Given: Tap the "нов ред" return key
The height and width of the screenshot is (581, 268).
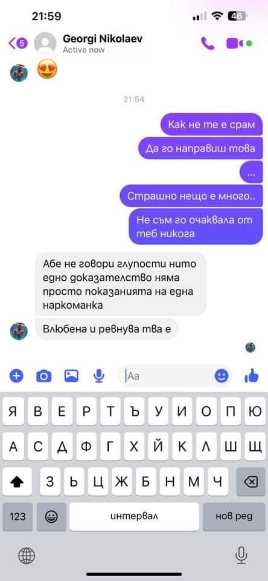Looking at the screenshot, I should coord(234,516).
